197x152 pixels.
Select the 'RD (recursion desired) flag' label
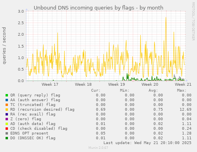point(42,110)
